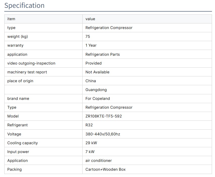Click the 'value' column header
215x177 pixels.
pos(90,19)
